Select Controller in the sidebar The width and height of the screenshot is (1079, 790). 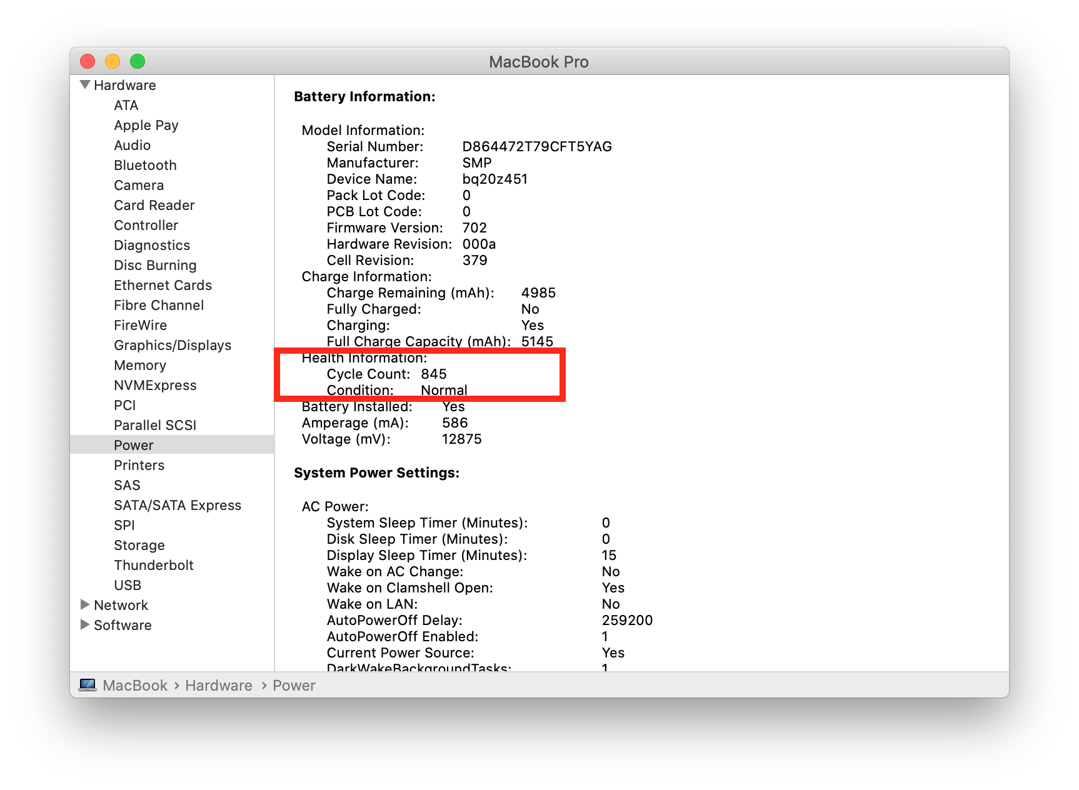[146, 225]
